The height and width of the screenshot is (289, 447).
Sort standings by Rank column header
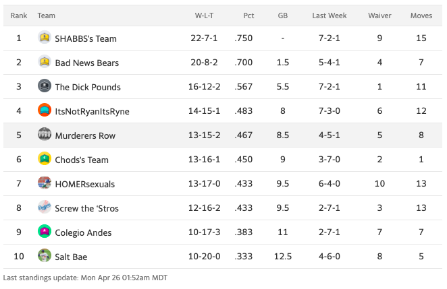tap(18, 15)
